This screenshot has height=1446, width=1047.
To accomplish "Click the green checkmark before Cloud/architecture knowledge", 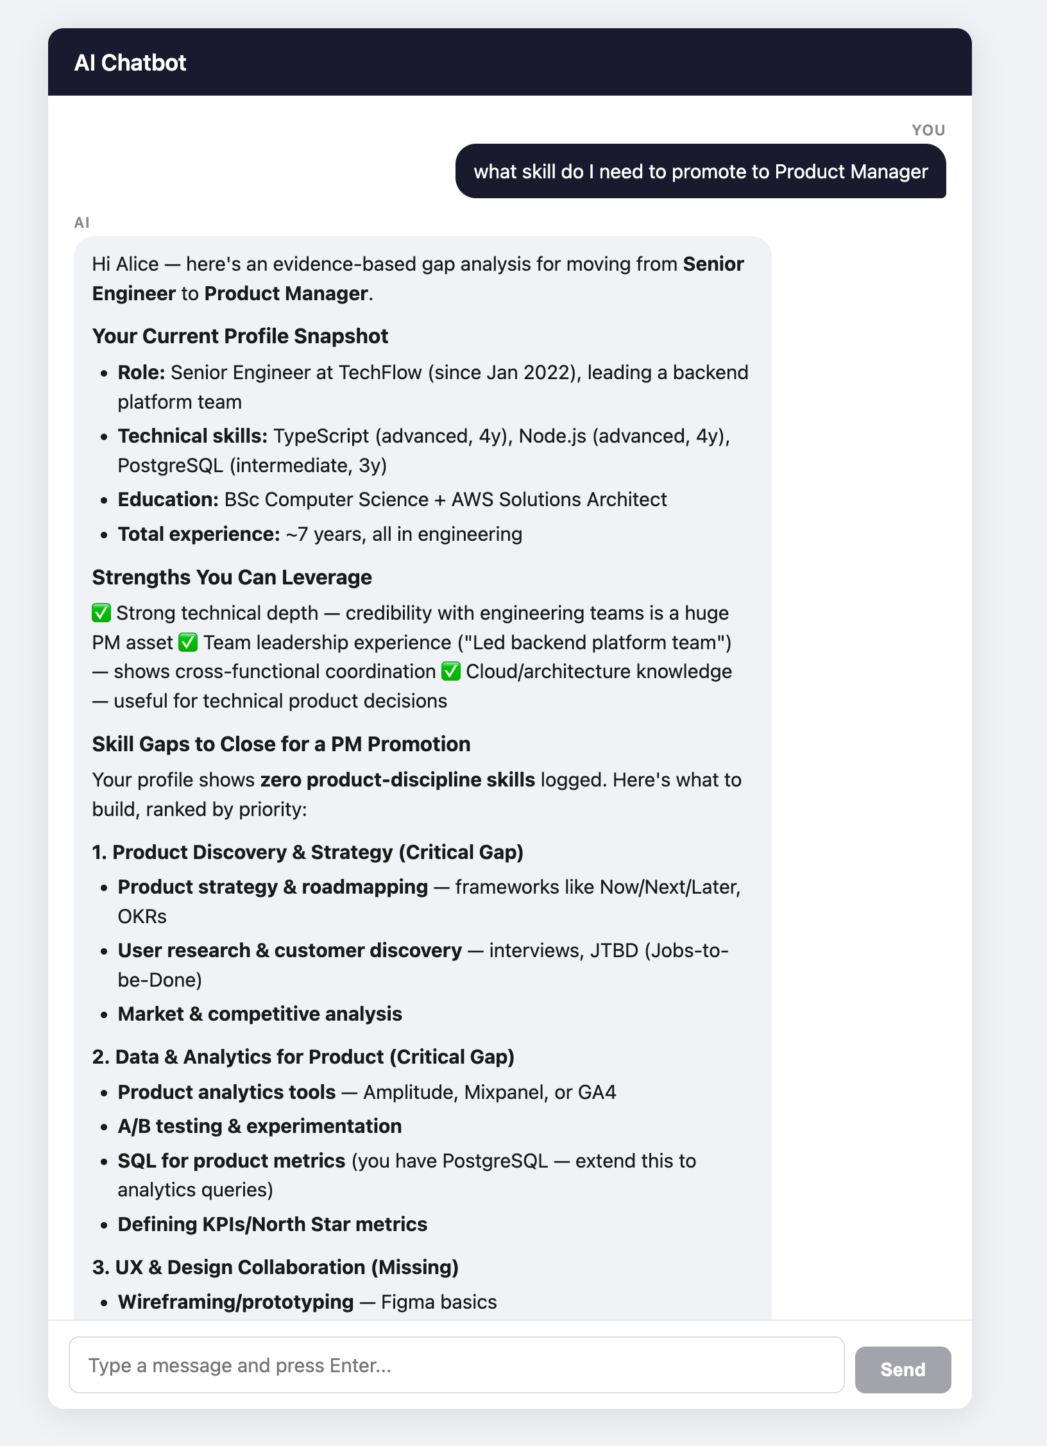I will (x=451, y=671).
